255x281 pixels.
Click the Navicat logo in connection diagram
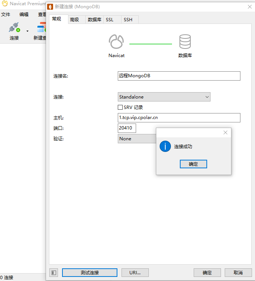coord(116,42)
